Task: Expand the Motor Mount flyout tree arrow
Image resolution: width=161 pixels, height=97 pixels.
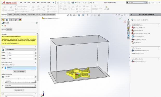Action: (x=40, y=18)
